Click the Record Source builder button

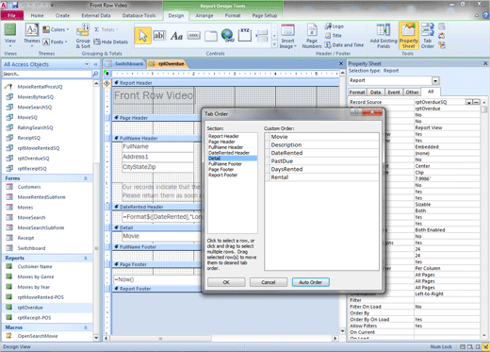pyautogui.click(x=476, y=102)
